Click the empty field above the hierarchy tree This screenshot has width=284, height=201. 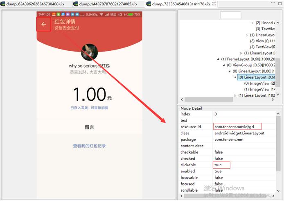[230, 15]
